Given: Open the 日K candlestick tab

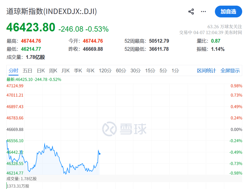Looking at the screenshot, I should click(x=41, y=71).
